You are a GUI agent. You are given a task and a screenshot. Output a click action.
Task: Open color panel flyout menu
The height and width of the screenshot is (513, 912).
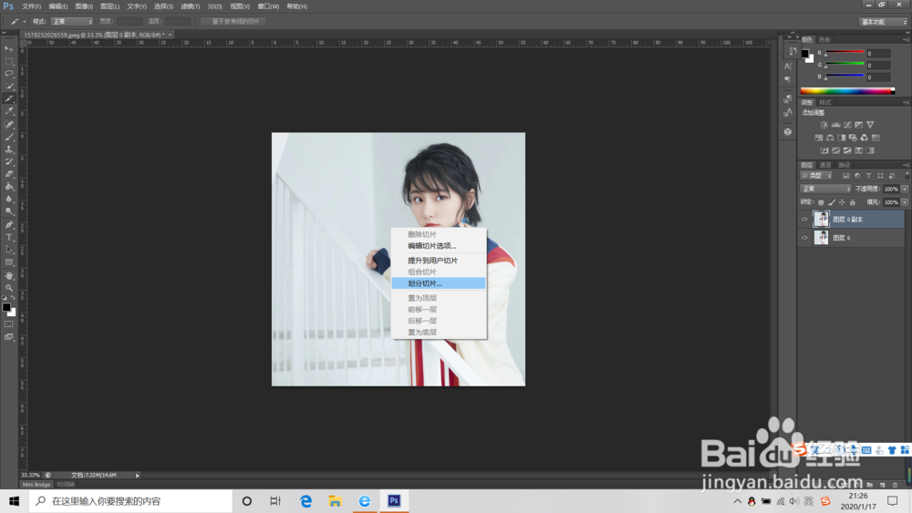point(906,39)
